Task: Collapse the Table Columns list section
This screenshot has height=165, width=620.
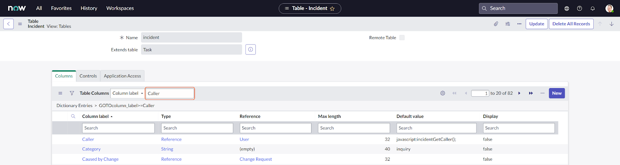Action: [x=542, y=93]
